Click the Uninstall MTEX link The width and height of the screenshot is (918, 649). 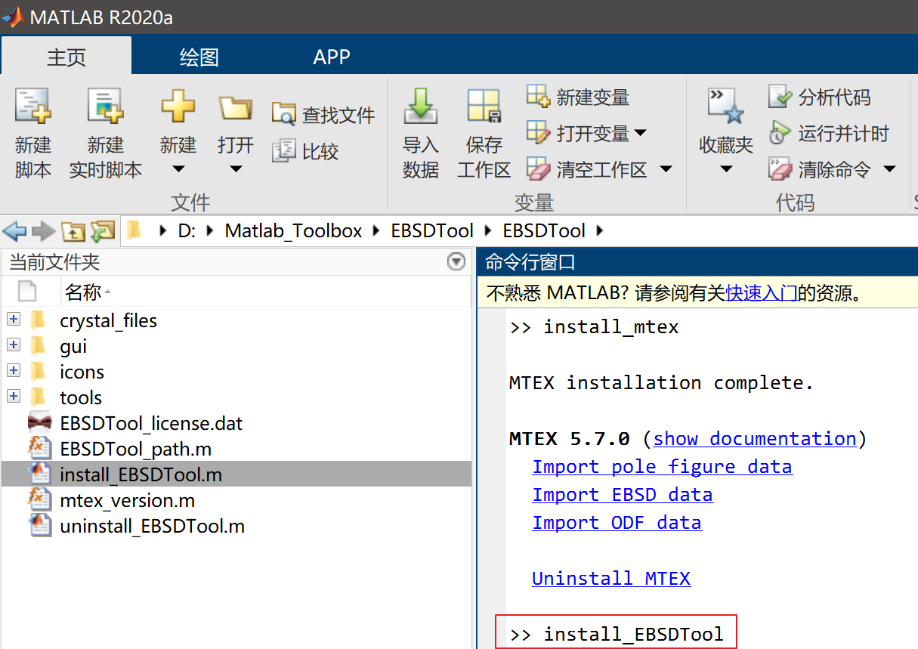611,579
